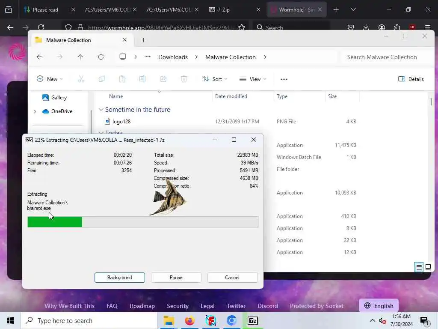This screenshot has width=438, height=329.
Task: Select Downloads in the address breadcrumb
Action: (x=173, y=57)
